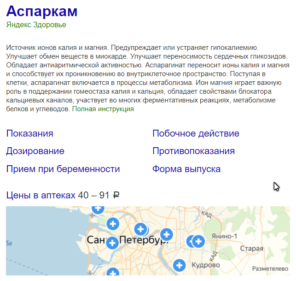Go to the Яндекс.Здоровье source link
Viewport: 296px width, 281px height.
tap(36, 25)
